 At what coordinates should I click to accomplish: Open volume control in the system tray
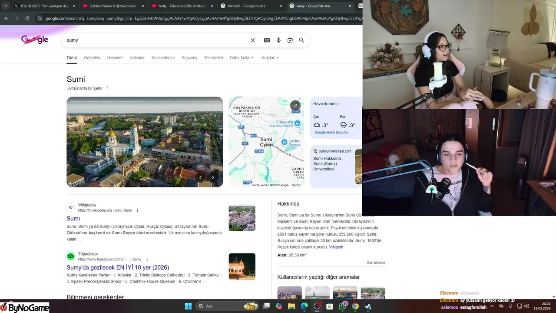click(x=527, y=306)
